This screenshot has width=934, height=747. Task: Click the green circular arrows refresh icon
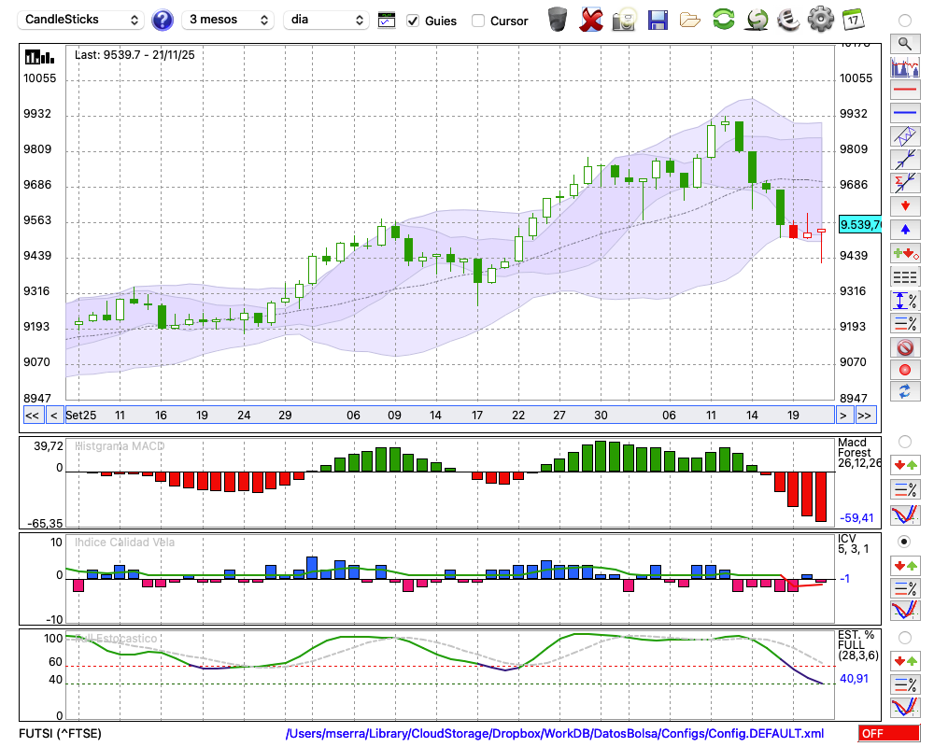coord(723,19)
